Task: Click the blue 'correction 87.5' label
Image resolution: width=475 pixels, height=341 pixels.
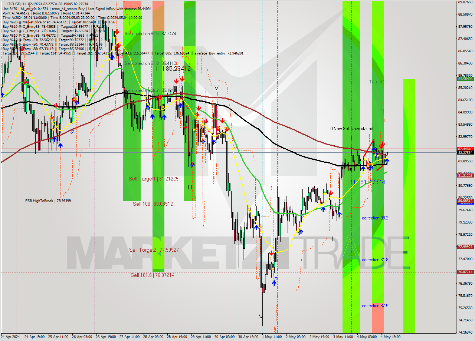Action: click(x=375, y=306)
